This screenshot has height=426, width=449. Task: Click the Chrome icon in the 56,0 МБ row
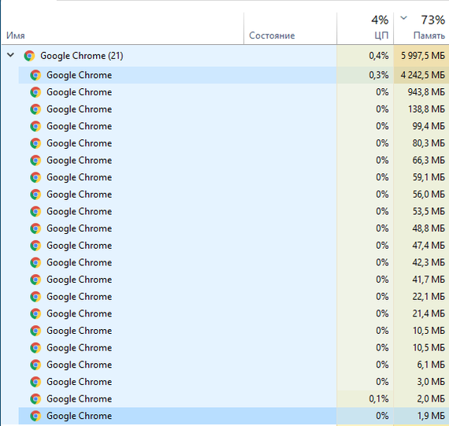(x=35, y=194)
